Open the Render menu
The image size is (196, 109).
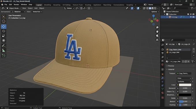[x=16, y=5]
